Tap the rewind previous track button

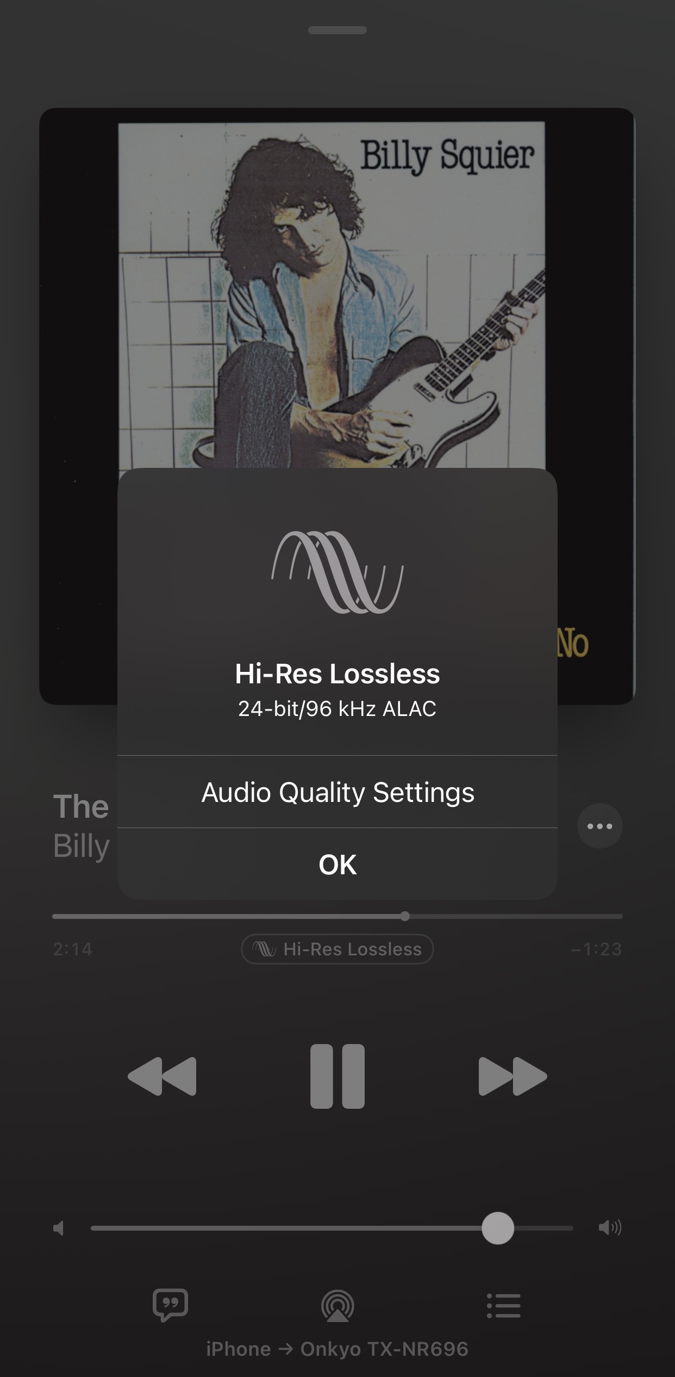point(162,1076)
